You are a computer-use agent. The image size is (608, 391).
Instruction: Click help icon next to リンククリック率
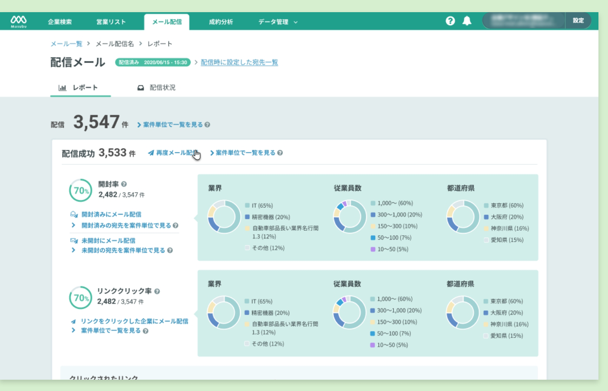pyautogui.click(x=157, y=292)
